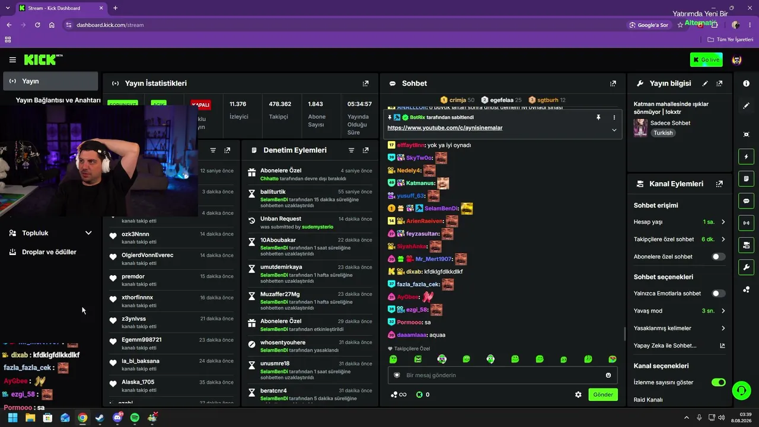Click Google'a Sor button in address bar
Screen dimensions: 759x427
(x=649, y=25)
